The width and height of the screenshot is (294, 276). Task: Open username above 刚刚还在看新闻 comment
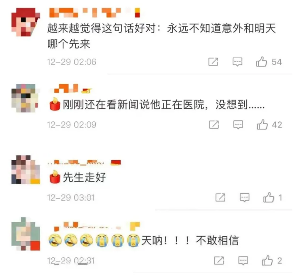(70, 89)
